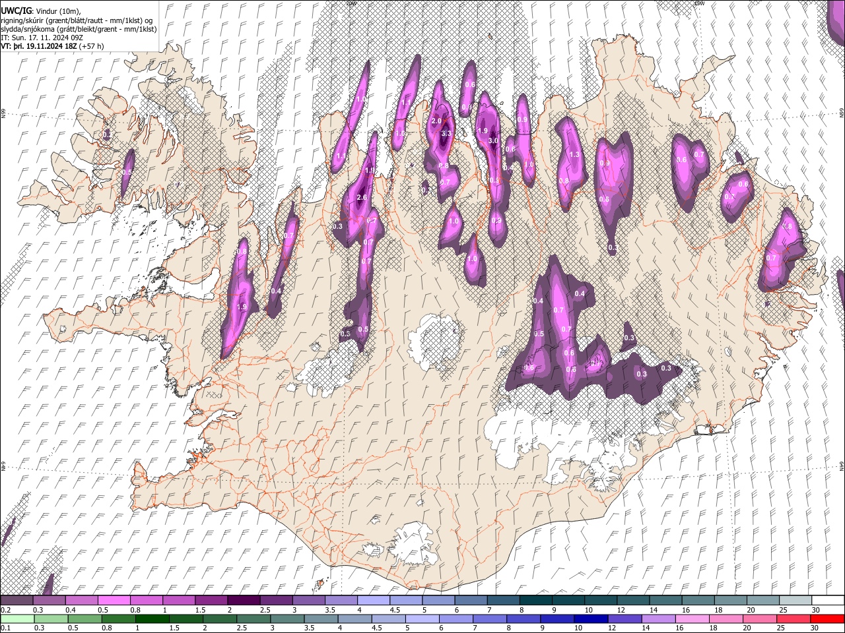
Task: Click the 'VT: þri. 19.11.2024 18Z' valid time
Action: pos(38,46)
